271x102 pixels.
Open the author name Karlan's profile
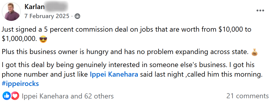pyautogui.click(x=34, y=7)
